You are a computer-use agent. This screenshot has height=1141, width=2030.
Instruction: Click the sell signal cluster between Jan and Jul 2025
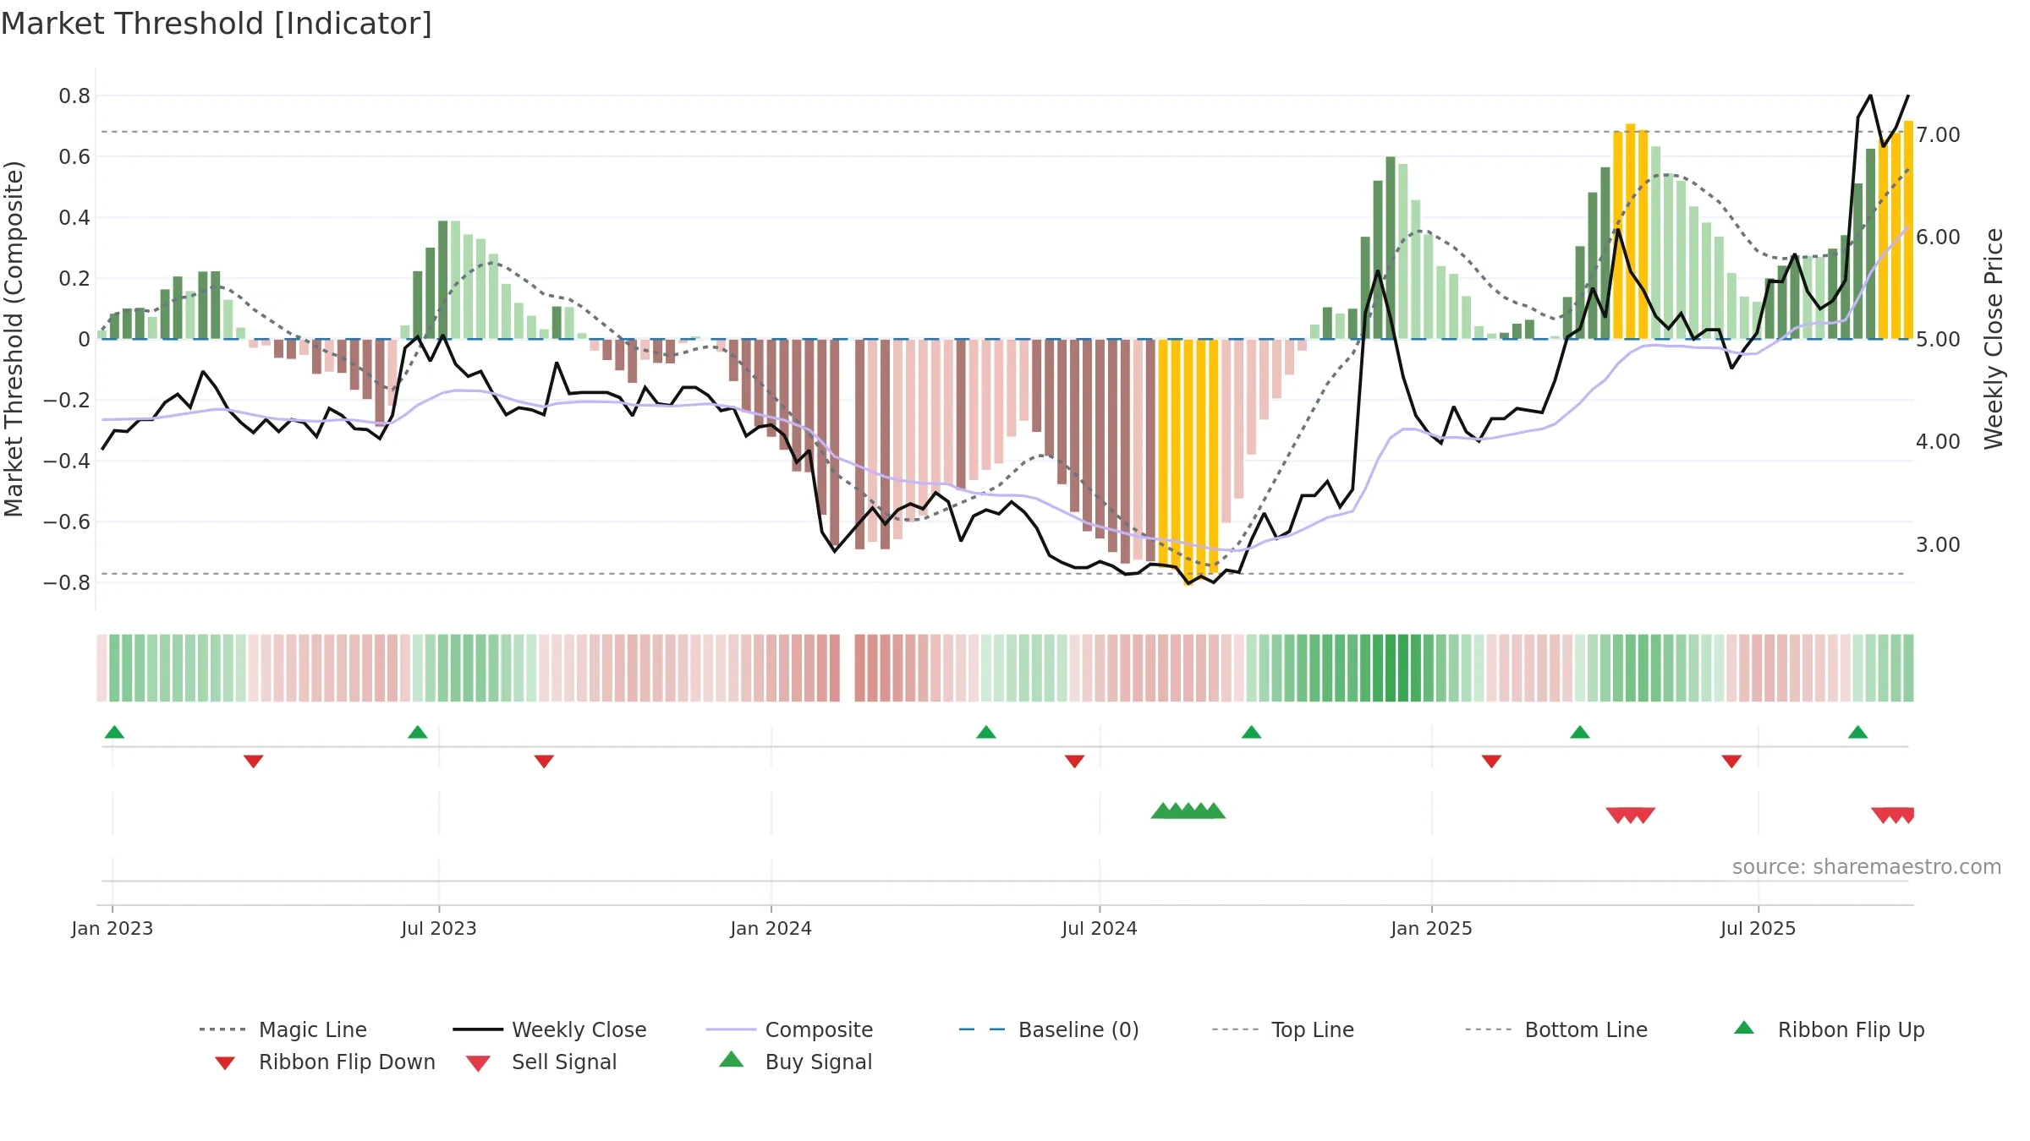pos(1631,815)
